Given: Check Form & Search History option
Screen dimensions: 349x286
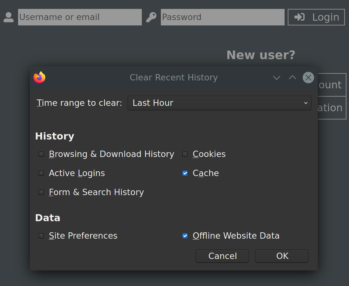Looking at the screenshot, I should 41,192.
